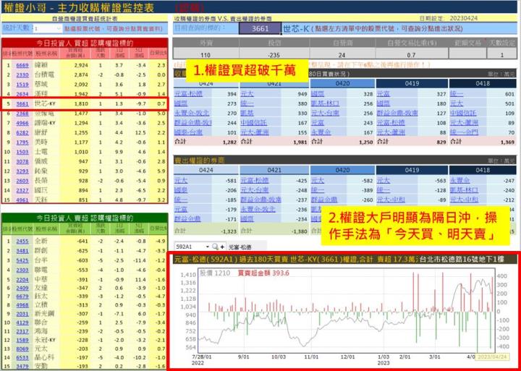Open stock code link 4968
This screenshot has width=521, height=371.
[x=22, y=304]
